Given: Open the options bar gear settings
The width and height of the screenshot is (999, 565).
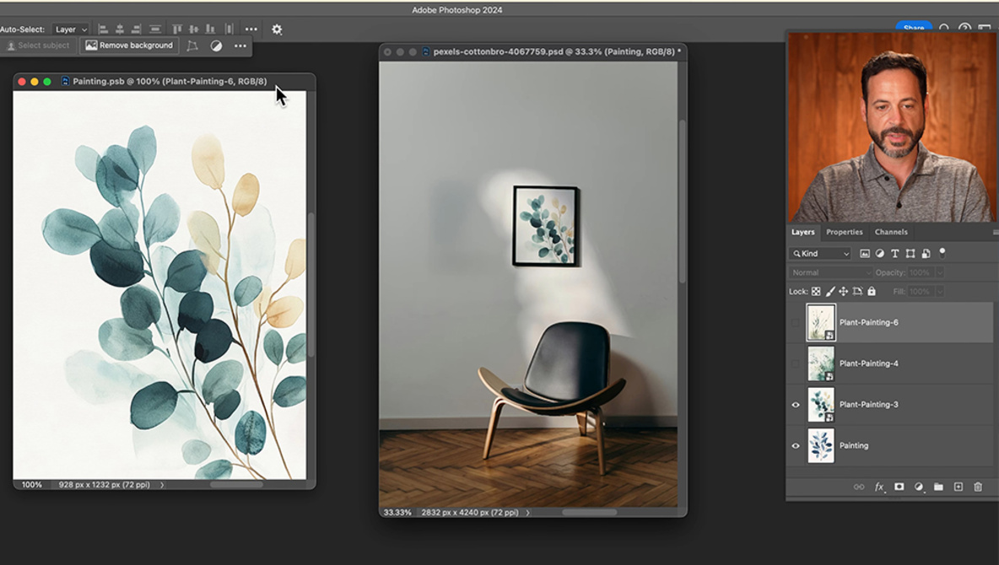Looking at the screenshot, I should point(277,30).
